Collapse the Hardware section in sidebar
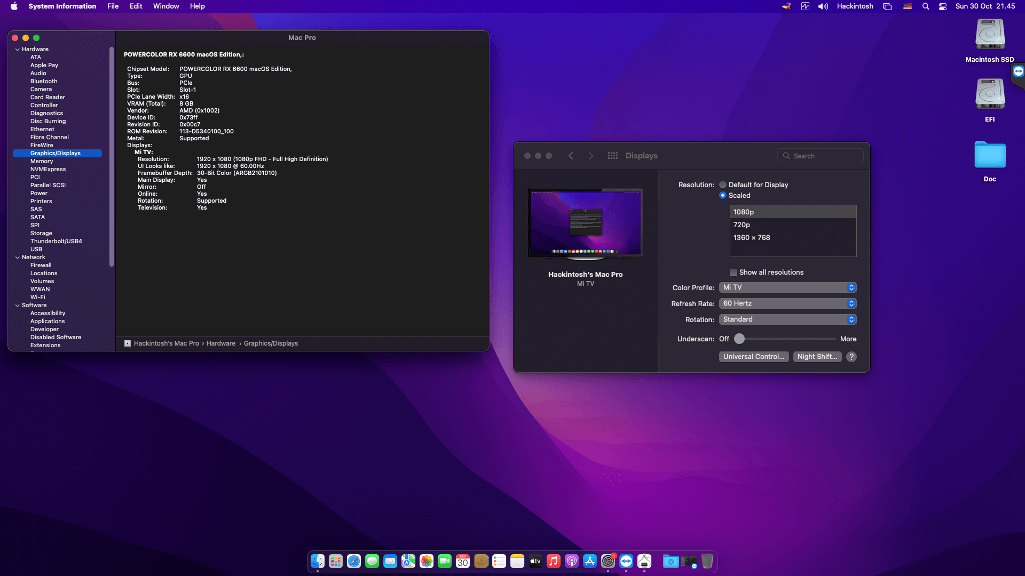 point(18,50)
